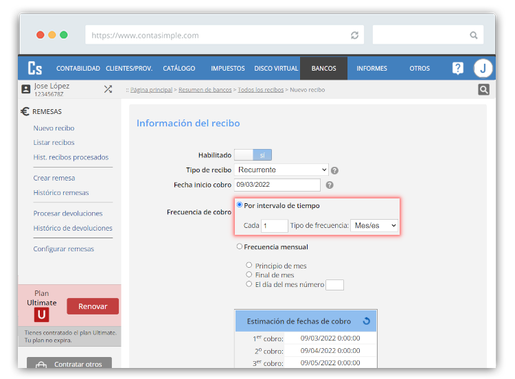Click the shuffle switch-company icon

pyautogui.click(x=108, y=89)
